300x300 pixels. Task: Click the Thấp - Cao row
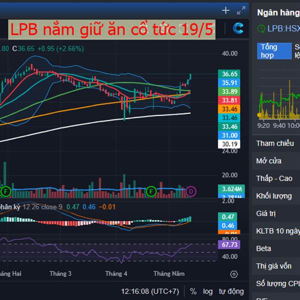pyautogui.click(x=276, y=178)
